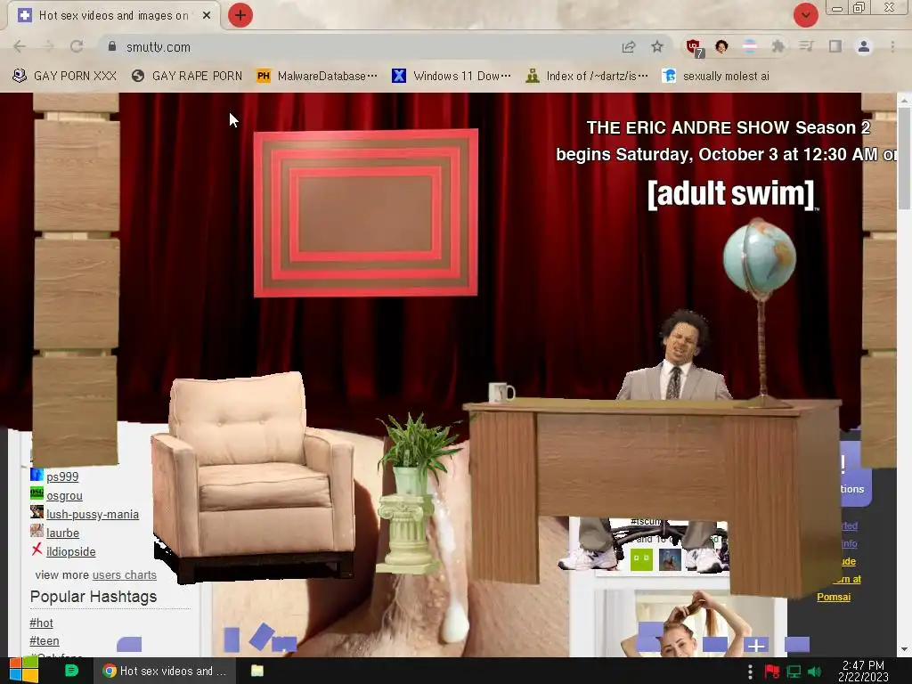Click the forward navigation arrow
This screenshot has width=912, height=684.
(x=48, y=46)
